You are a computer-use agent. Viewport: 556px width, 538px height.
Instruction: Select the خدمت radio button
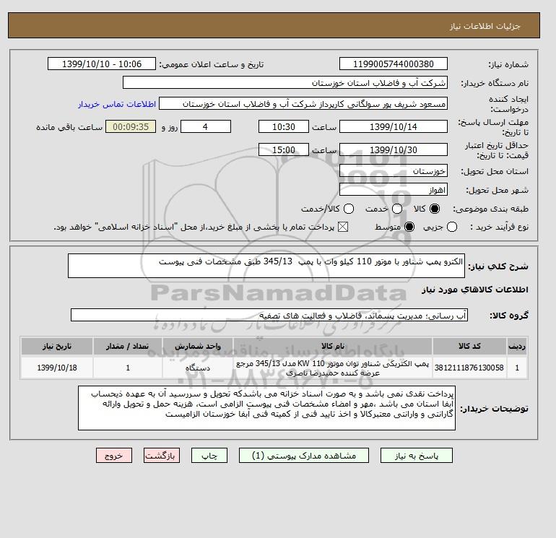tap(397, 209)
